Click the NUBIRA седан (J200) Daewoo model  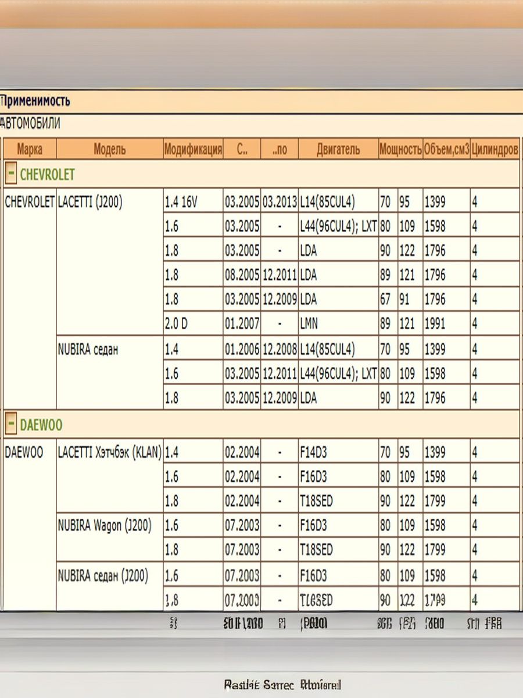point(103,576)
